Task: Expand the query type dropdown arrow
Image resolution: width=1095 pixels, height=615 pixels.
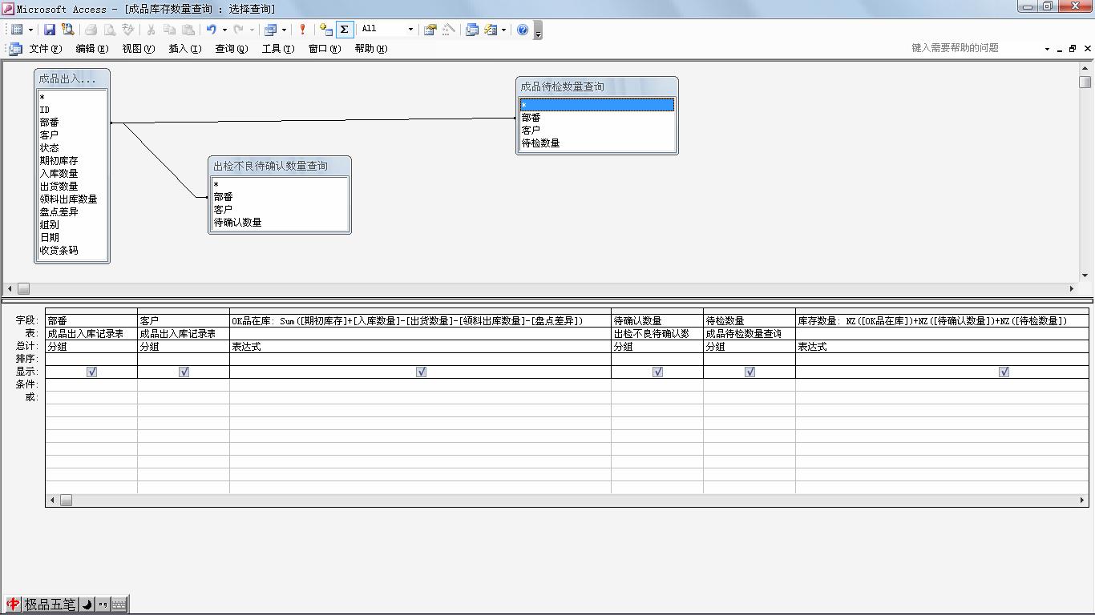Action: pyautogui.click(x=284, y=30)
